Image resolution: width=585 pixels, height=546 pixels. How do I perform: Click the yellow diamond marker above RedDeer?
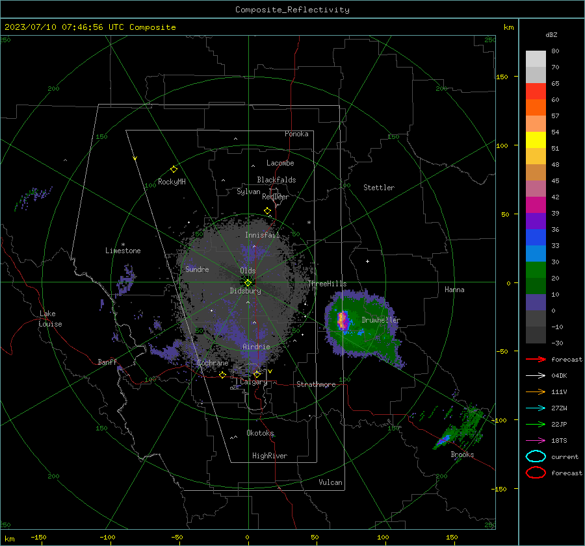click(x=267, y=211)
